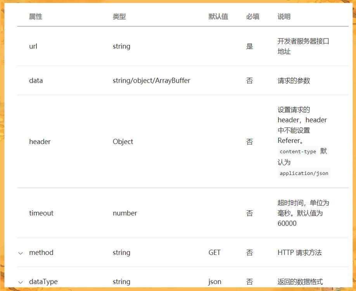This screenshot has width=356, height=291.
Task: Click the 类型 column header
Action: click(x=119, y=17)
